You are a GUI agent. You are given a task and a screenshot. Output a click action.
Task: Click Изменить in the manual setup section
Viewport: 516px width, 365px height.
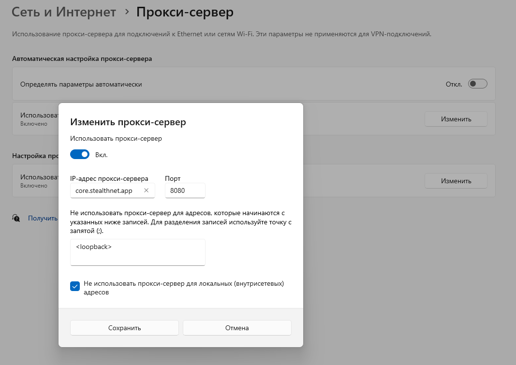click(456, 181)
